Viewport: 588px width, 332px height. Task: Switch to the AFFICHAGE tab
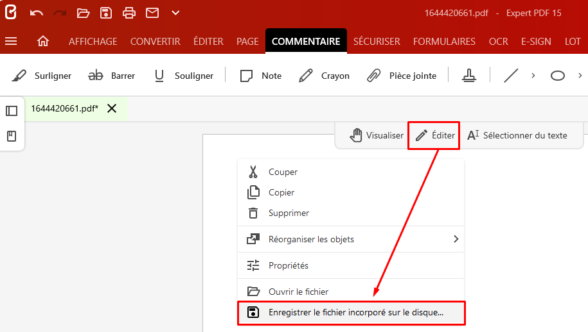[93, 42]
